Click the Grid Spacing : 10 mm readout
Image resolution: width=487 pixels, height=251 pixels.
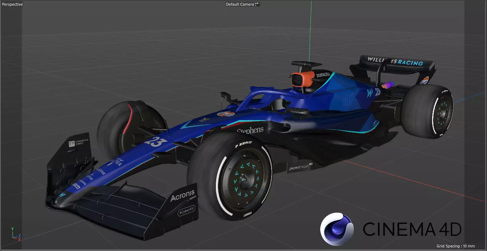click(456, 246)
